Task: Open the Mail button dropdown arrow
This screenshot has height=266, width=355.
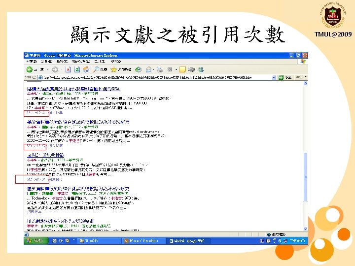Action: click(x=153, y=69)
